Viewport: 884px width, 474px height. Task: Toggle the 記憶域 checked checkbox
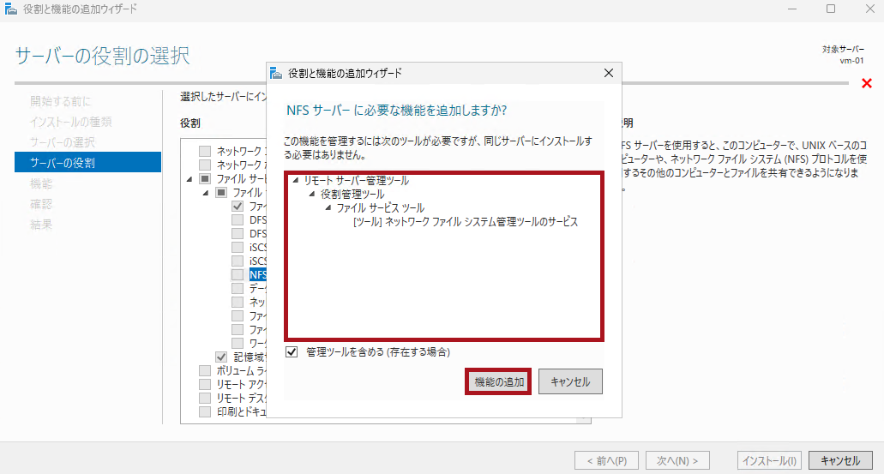tap(221, 357)
